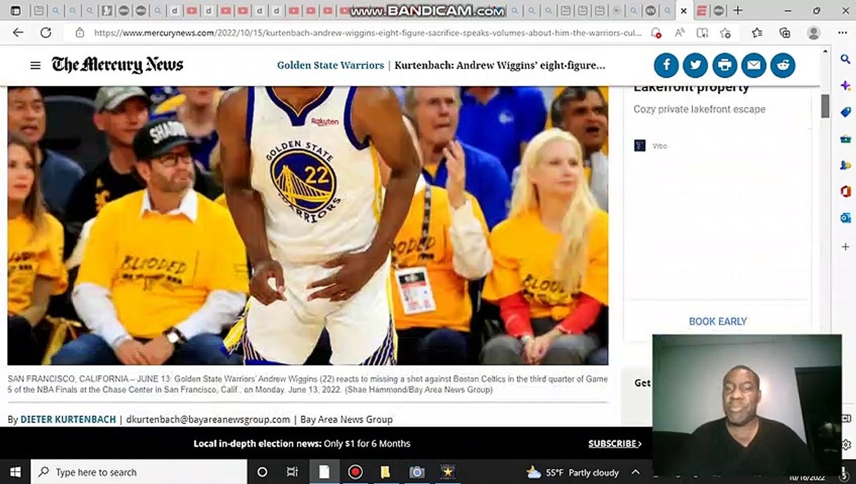Open Edge sidebar Search
The width and height of the screenshot is (856, 484).
coord(845,59)
